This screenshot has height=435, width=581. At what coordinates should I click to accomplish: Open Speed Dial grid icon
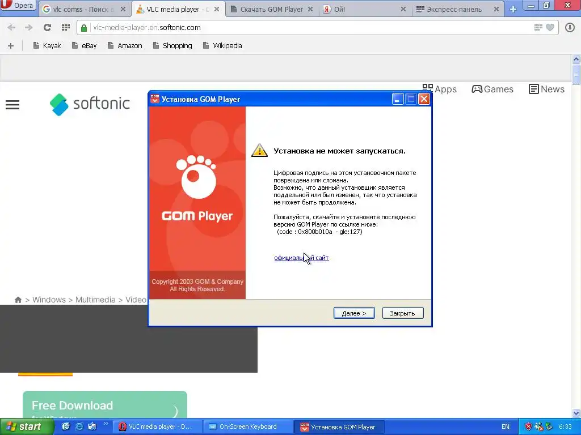[x=66, y=27]
